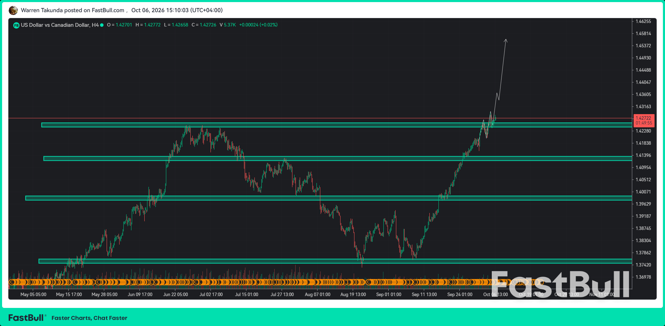Image resolution: width=665 pixels, height=326 pixels.
Task: Click the 1.45372 price axis label
Action: pyautogui.click(x=643, y=46)
